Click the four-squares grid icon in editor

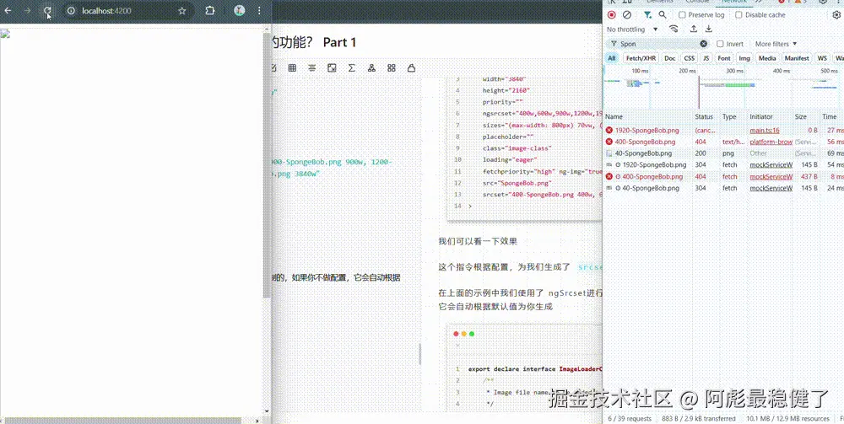[x=392, y=67]
